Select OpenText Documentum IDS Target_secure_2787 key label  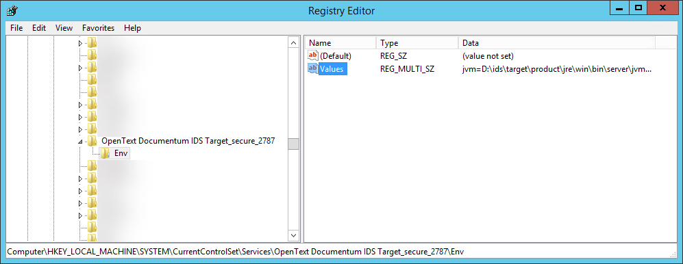(188, 141)
